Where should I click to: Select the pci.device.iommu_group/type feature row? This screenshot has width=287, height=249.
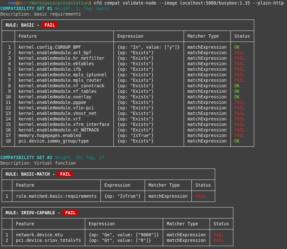(x=53, y=141)
